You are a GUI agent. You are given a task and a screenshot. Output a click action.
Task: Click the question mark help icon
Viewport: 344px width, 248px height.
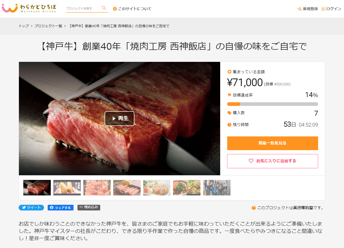(254, 208)
